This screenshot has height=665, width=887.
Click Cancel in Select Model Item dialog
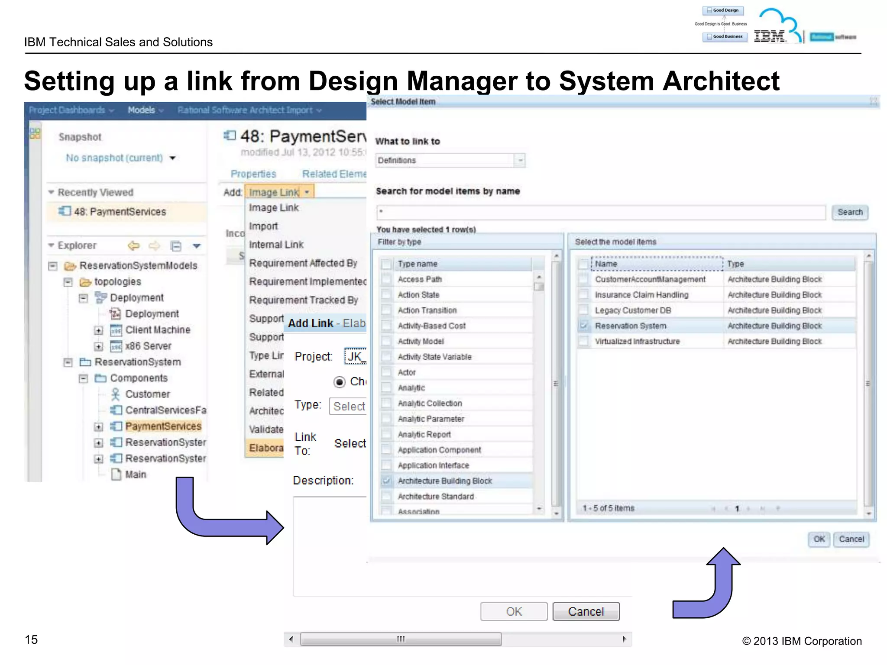pos(851,539)
